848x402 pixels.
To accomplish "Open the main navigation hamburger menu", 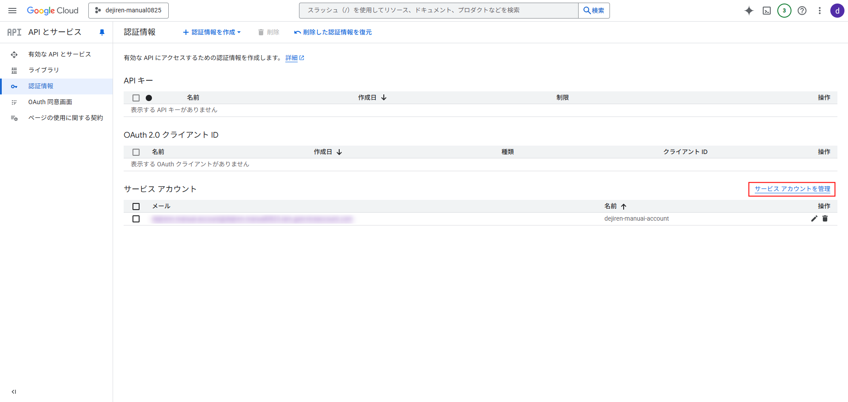I will pyautogui.click(x=12, y=11).
